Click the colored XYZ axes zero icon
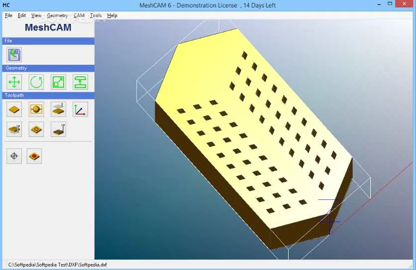This screenshot has width=416, height=270. coord(81,109)
